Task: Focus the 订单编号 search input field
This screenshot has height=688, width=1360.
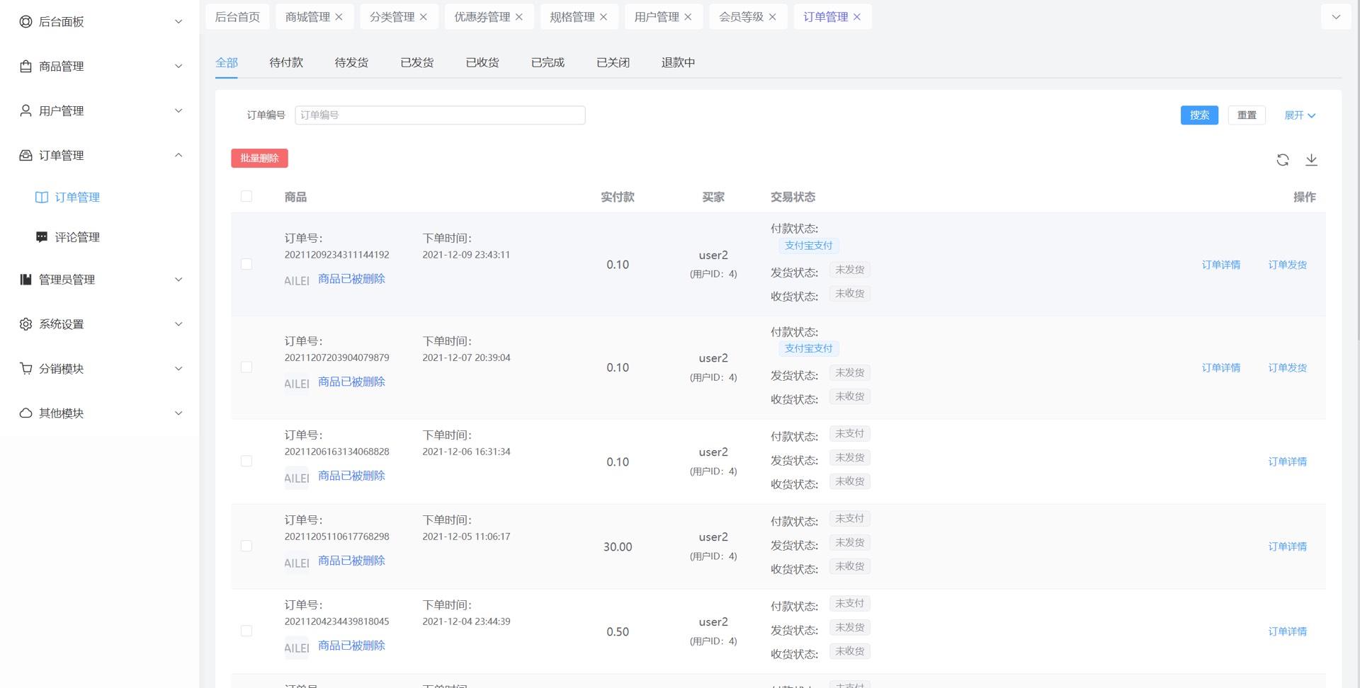Action: coord(440,115)
